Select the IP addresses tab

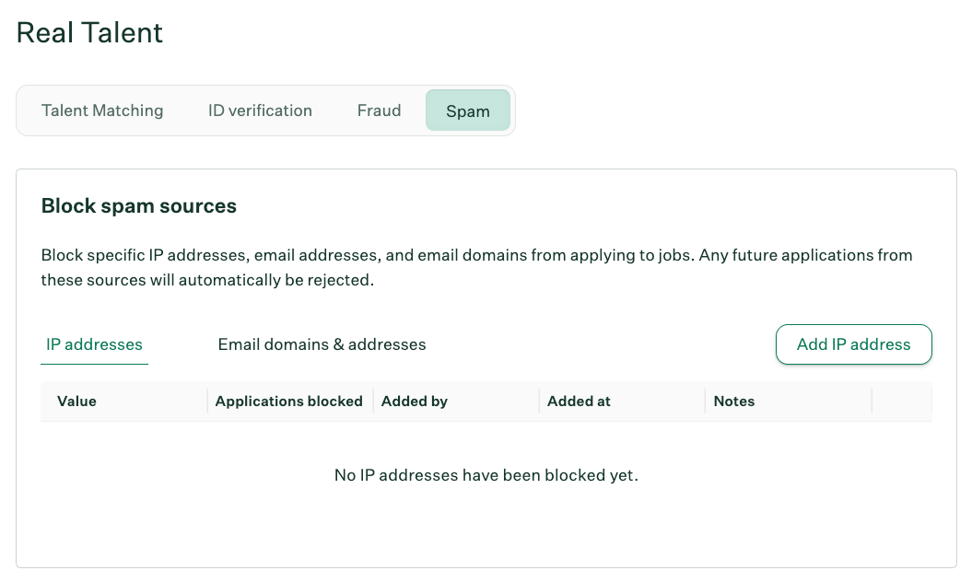click(94, 344)
